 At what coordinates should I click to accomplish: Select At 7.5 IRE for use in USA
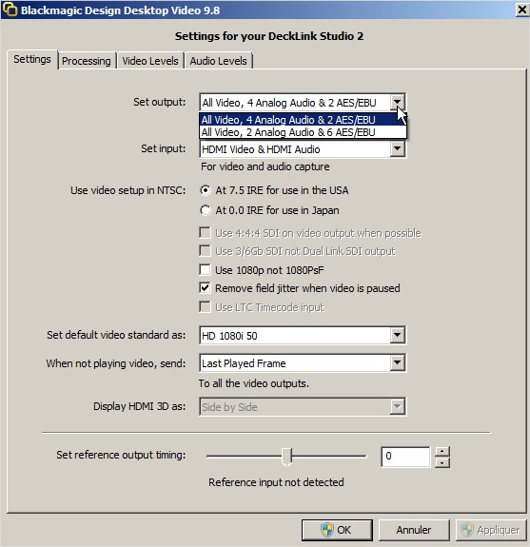[x=206, y=190]
